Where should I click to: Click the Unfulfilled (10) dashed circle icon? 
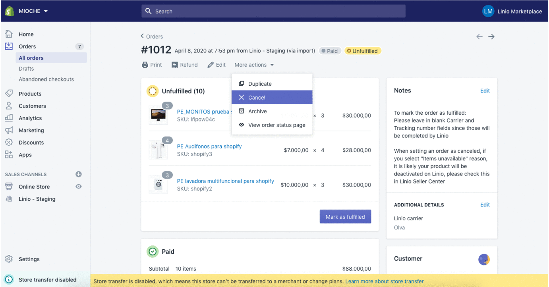tap(153, 91)
